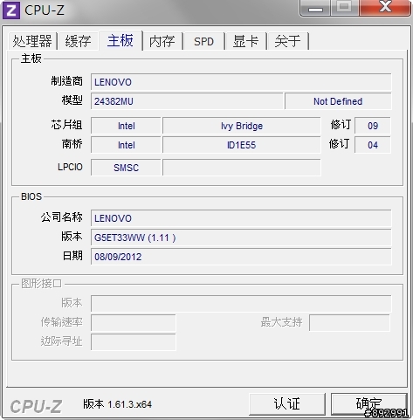
Task: Click the 制造商 field showing LENOVO
Action: click(241, 82)
